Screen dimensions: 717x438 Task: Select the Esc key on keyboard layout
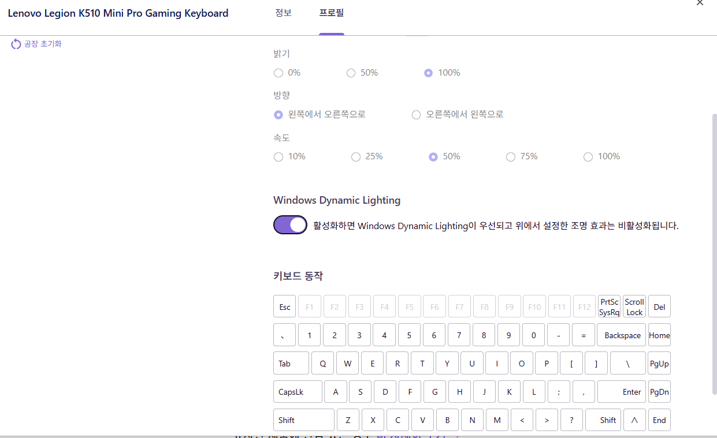click(x=285, y=306)
